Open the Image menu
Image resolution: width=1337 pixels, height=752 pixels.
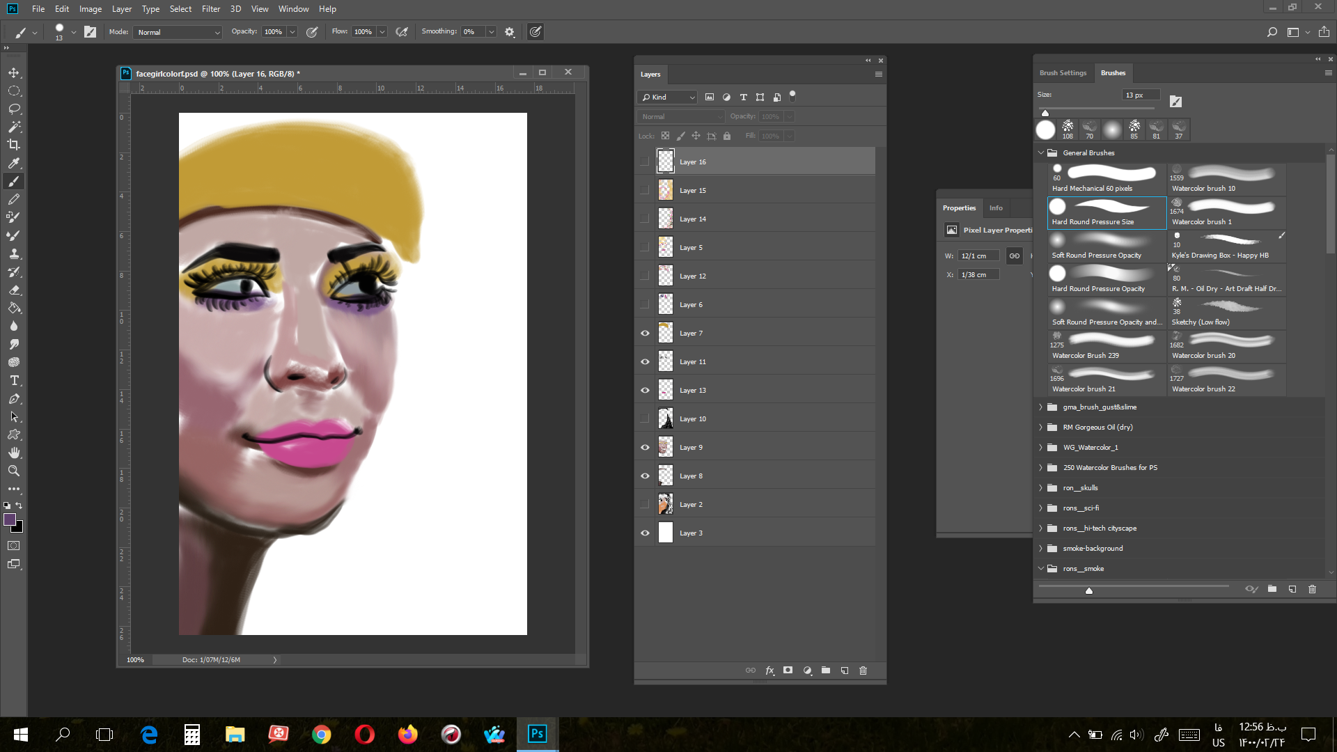pos(91,9)
